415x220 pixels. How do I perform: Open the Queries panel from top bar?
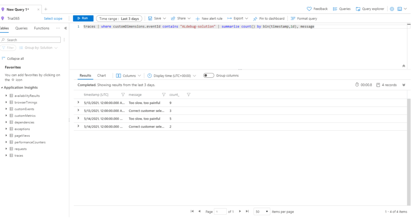pyautogui.click(x=341, y=9)
